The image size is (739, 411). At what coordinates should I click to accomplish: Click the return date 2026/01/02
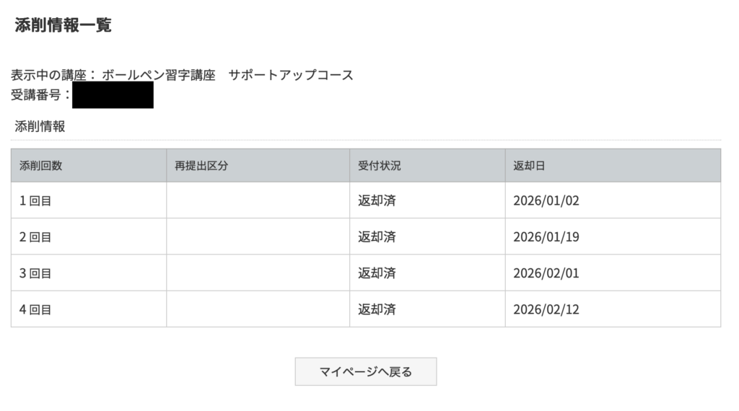click(x=546, y=201)
